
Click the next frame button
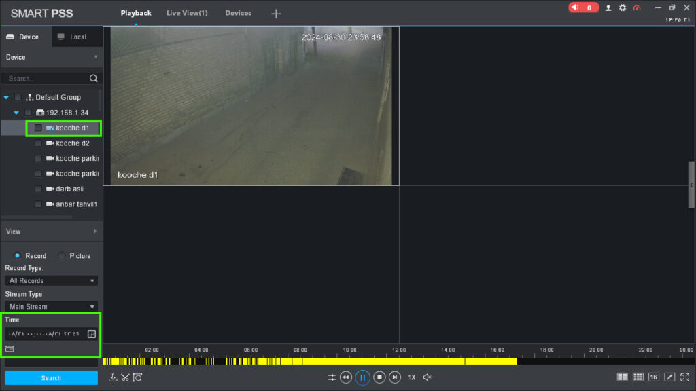coord(395,377)
